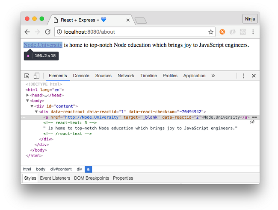Bookmark this page with the star icon

tap(210, 32)
